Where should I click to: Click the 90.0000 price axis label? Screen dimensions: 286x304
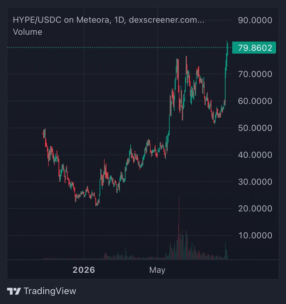coord(255,21)
